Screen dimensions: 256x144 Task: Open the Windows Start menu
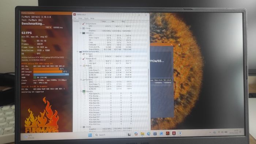tap(90, 135)
